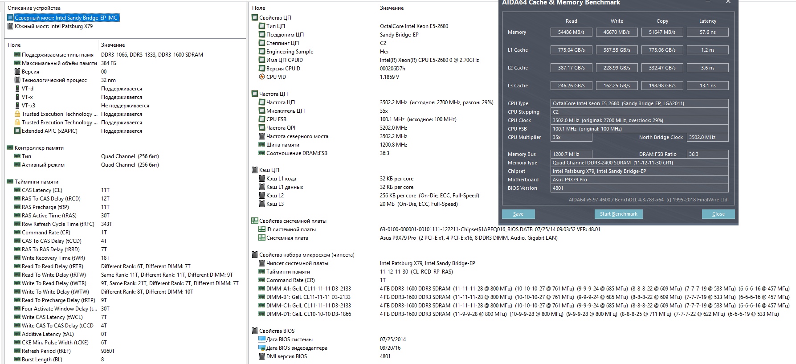This screenshot has width=796, height=364.
Task: Select the Read To Read Delay (tRTR) row
Action: coord(126,266)
